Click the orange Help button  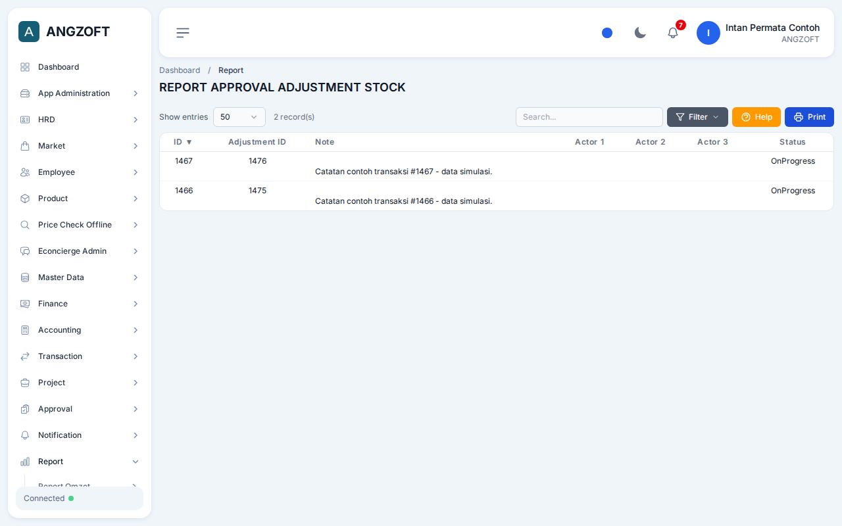(x=756, y=117)
